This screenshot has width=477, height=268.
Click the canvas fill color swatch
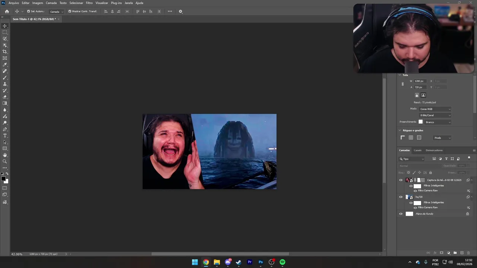click(x=421, y=122)
